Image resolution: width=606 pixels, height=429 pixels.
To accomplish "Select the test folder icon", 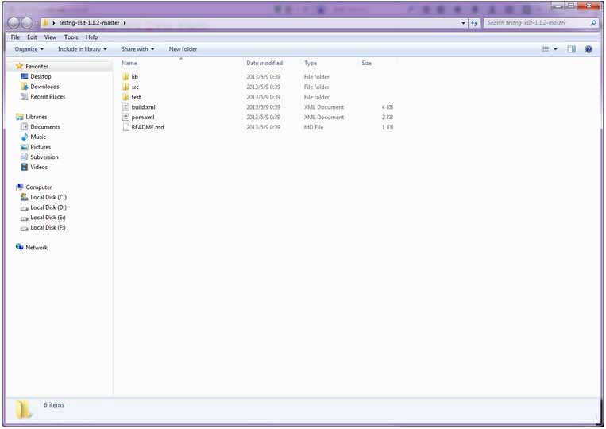I will click(x=125, y=97).
